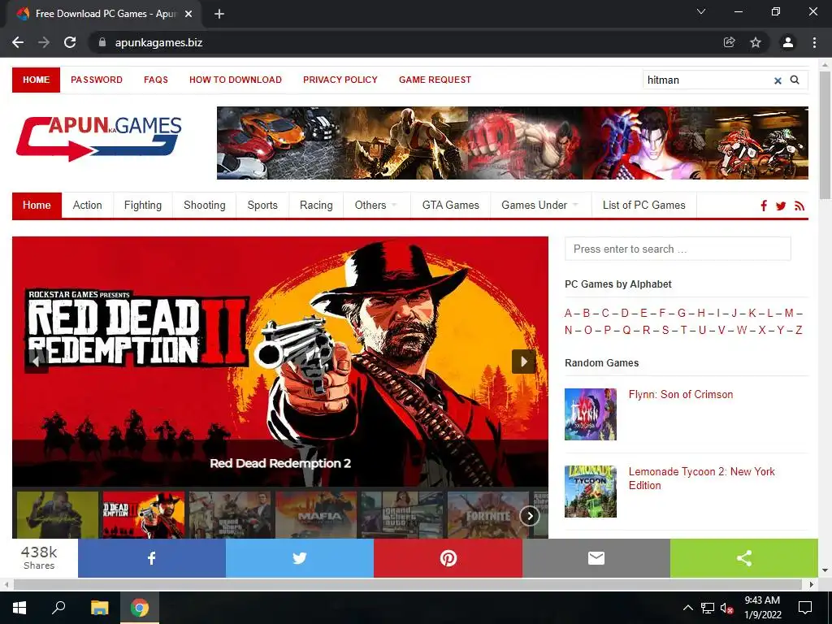The width and height of the screenshot is (832, 624).
Task: Share on Facebook from share bar
Action: click(152, 558)
